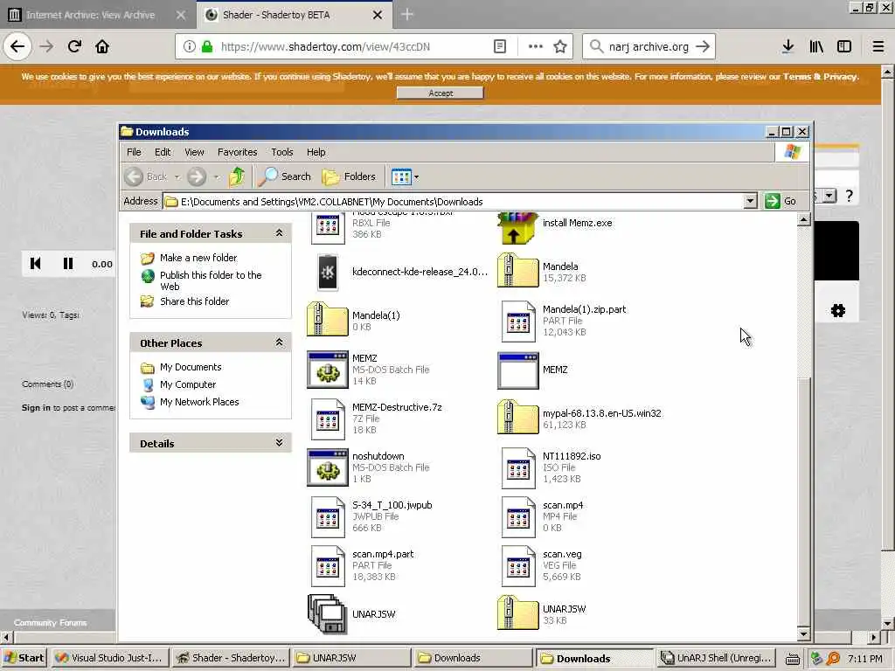Select the noshutdown batch file icon
This screenshot has width=895, height=671.
tap(327, 467)
